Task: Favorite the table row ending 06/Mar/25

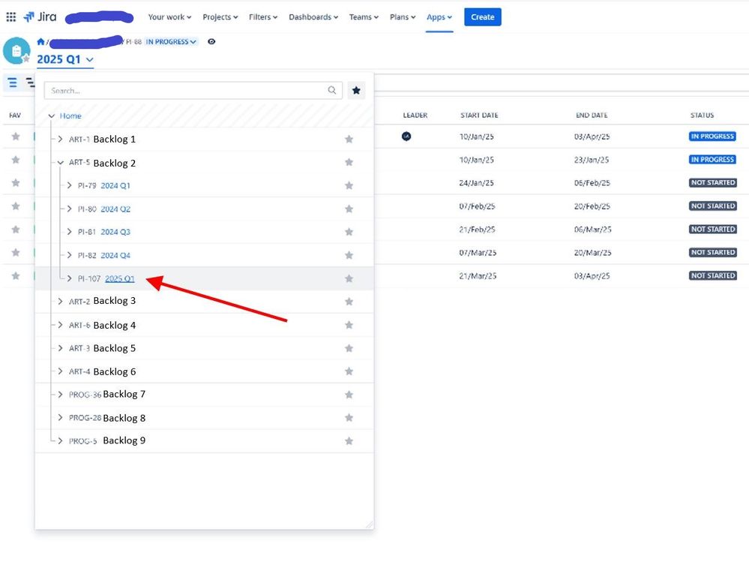Action: 16,230
